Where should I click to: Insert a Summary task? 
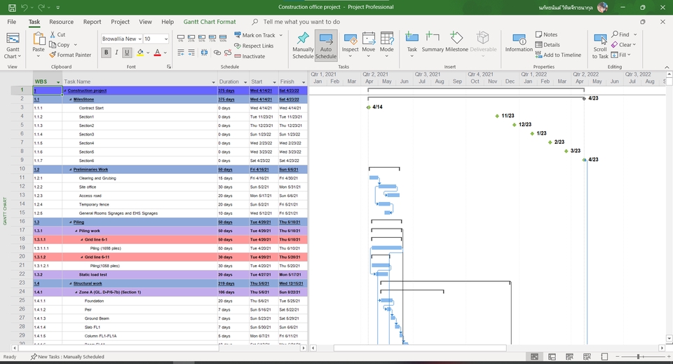[433, 42]
